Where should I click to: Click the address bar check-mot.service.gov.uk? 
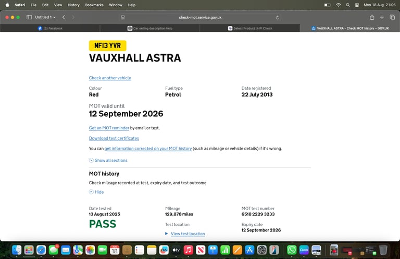point(200,18)
